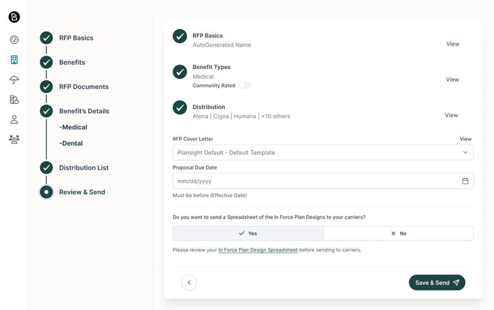The height and width of the screenshot is (310, 494).
Task: Go to the Dental sub-step
Action: click(x=71, y=144)
